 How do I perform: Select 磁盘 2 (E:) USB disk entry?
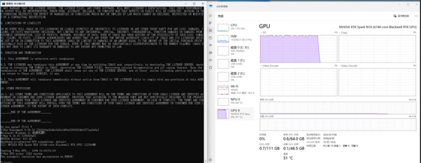(235, 76)
